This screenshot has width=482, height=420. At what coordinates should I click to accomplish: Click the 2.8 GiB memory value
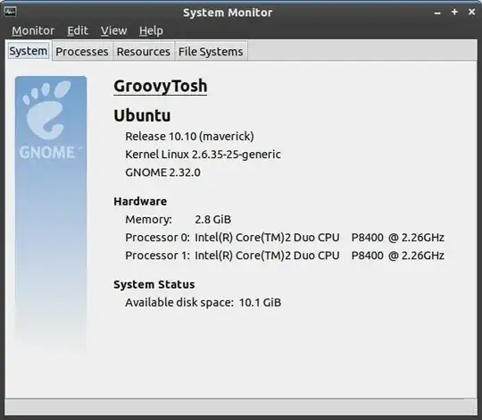212,220
